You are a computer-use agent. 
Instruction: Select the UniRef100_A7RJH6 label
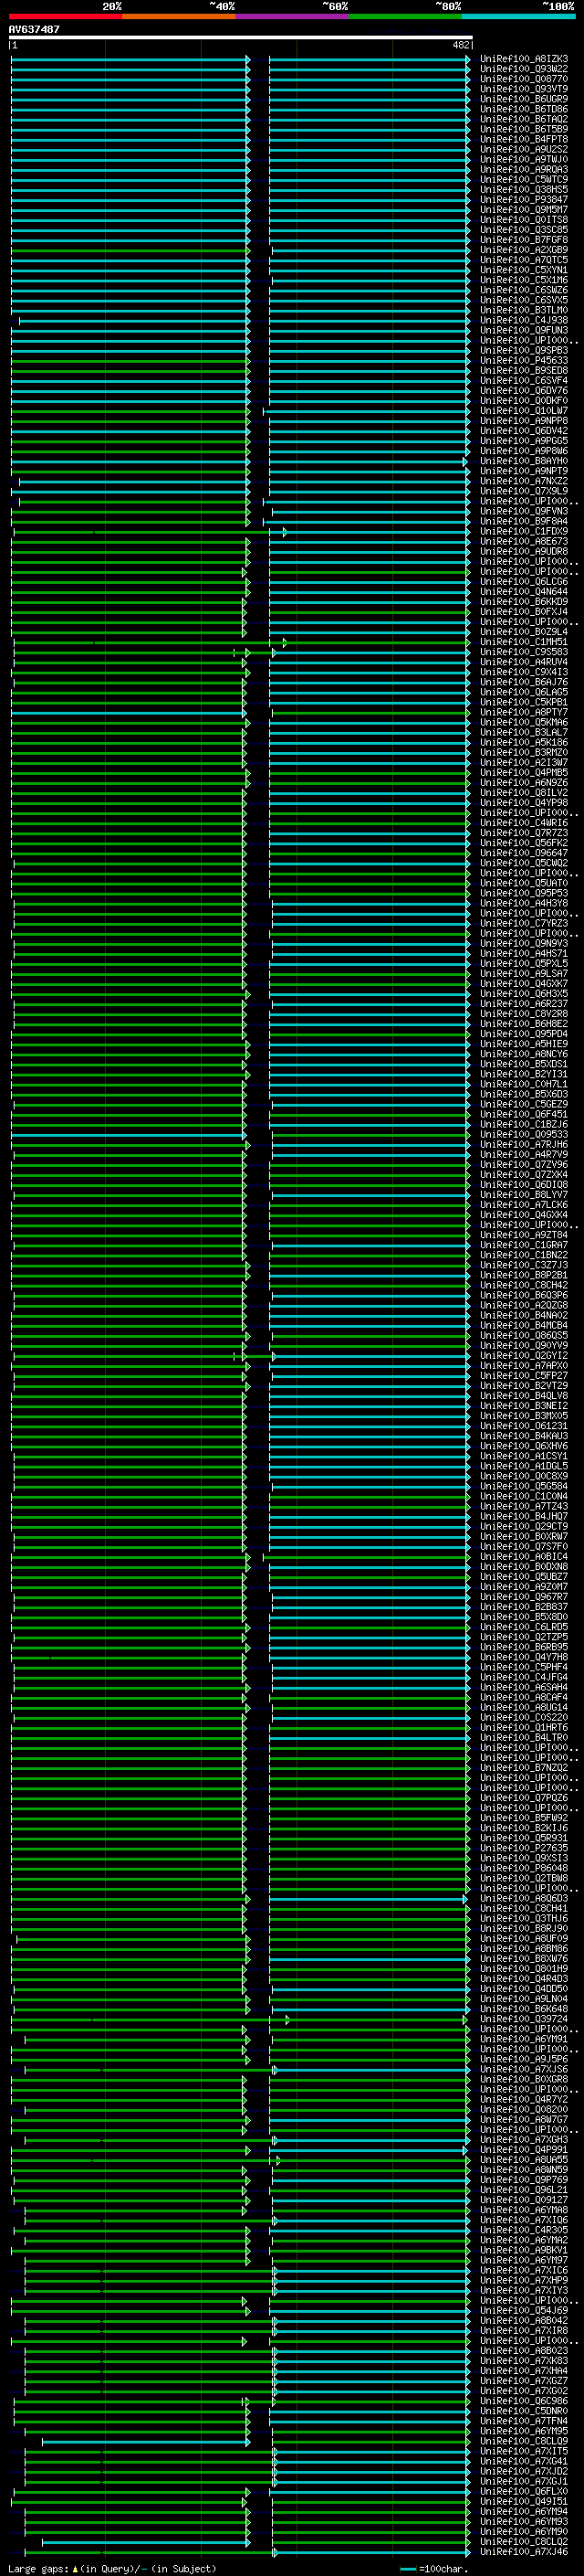click(x=523, y=1144)
